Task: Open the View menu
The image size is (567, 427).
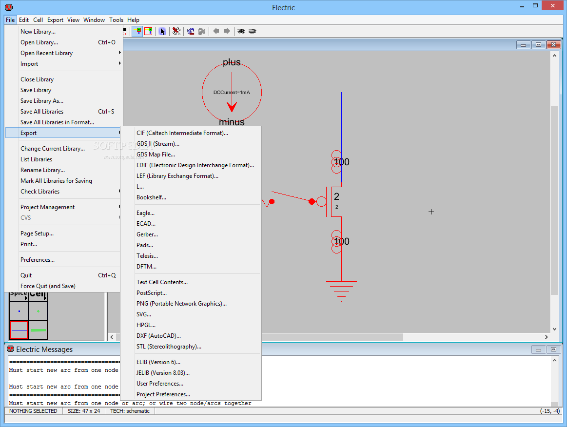Action: 73,20
